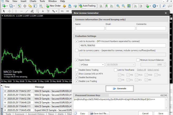
Task: Select the equidistant channel tool
Action: tap(32, 11)
